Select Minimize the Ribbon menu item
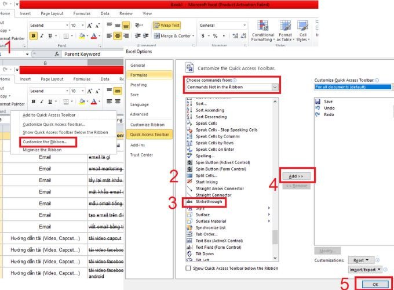 [42, 150]
